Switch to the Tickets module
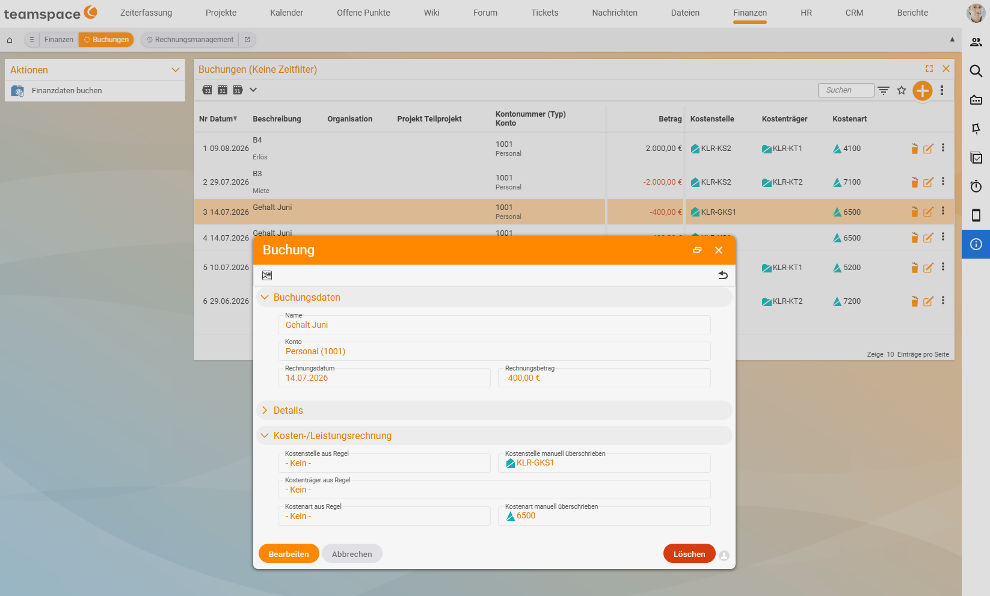Viewport: 990px width, 596px height. click(545, 13)
